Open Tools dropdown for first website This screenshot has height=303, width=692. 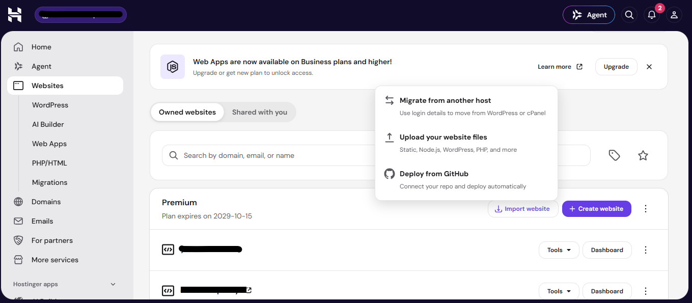[559, 250]
